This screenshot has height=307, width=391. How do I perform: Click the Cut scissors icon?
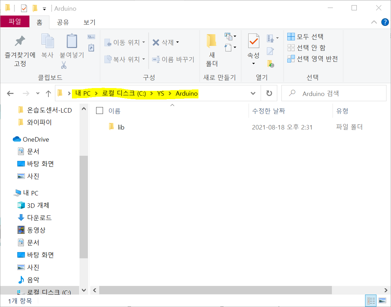(x=64, y=65)
